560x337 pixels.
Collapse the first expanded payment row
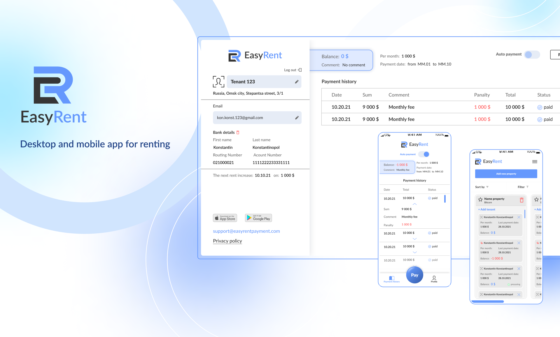(x=414, y=204)
